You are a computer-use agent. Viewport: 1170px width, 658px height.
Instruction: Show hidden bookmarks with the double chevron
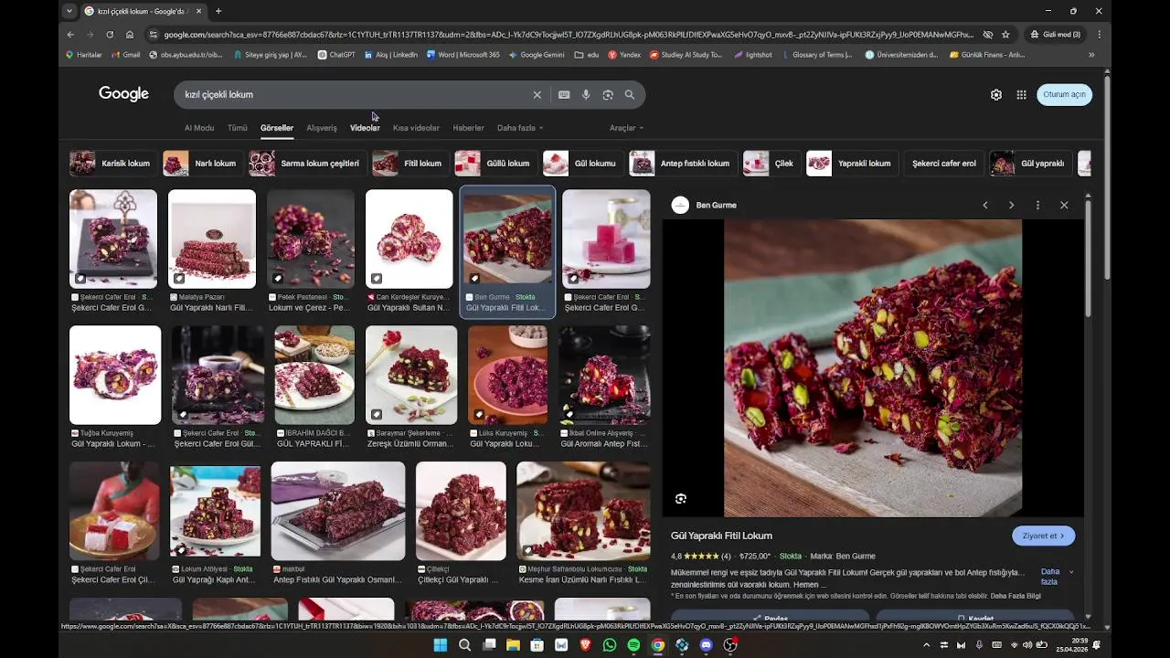coord(1091,55)
